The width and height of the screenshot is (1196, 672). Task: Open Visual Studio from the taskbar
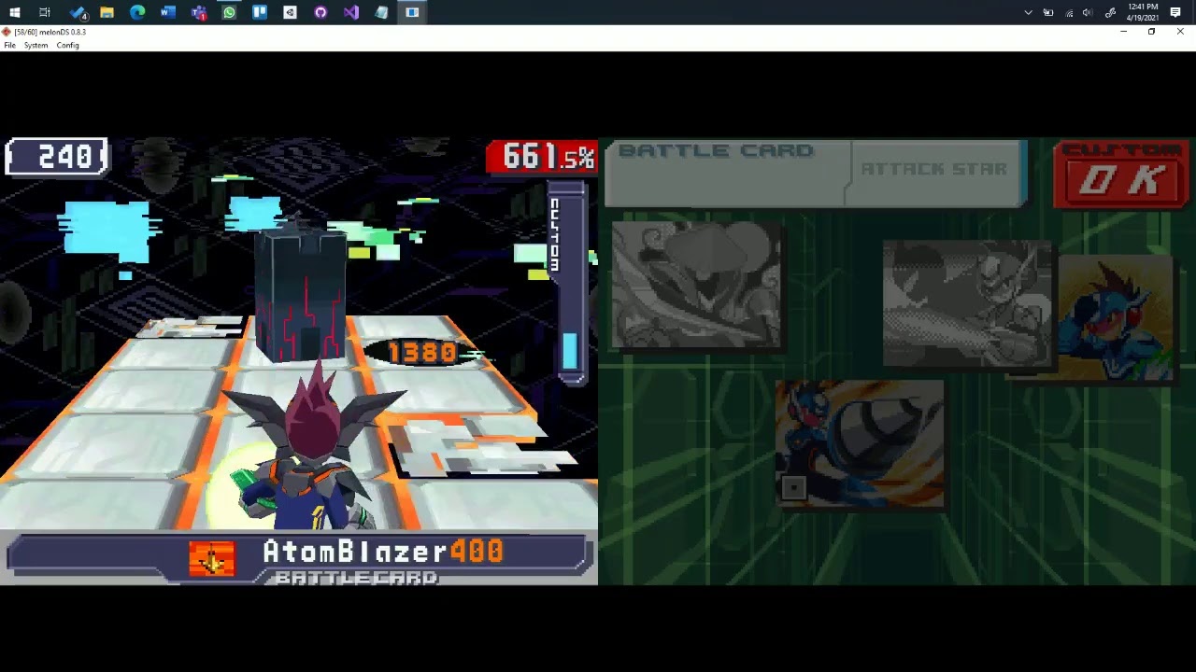point(350,12)
